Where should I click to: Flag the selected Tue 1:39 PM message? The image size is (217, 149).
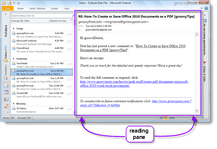(70, 72)
